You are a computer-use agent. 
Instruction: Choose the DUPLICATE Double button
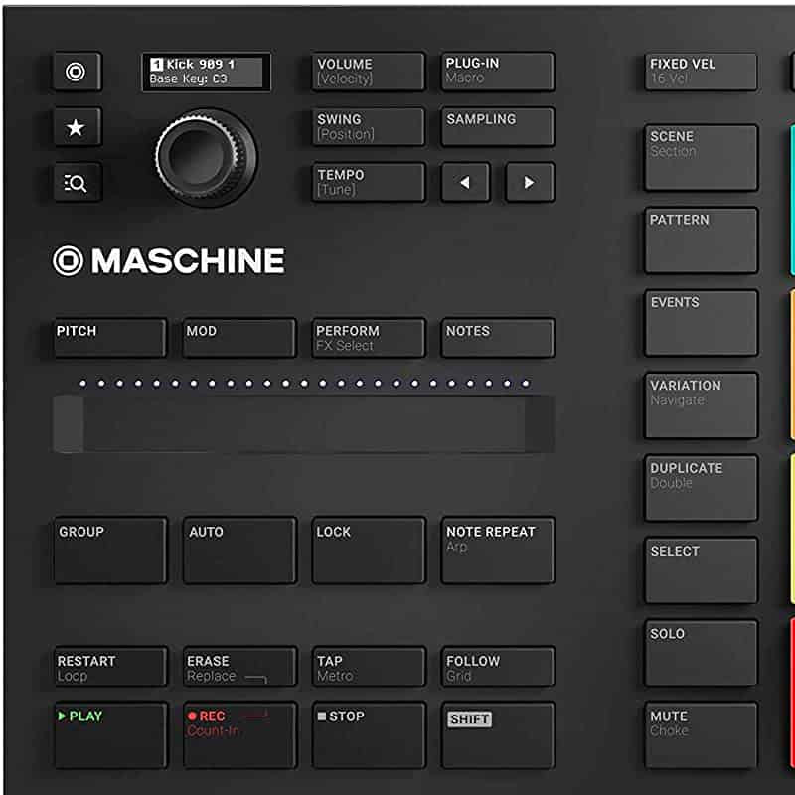click(x=702, y=488)
